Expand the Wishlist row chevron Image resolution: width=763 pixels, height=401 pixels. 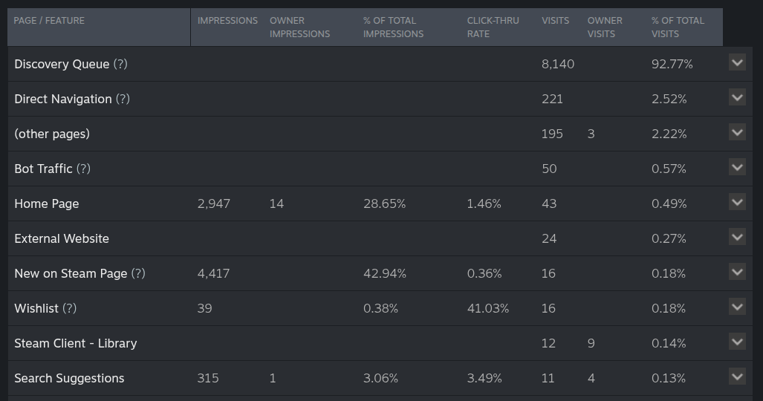(x=736, y=307)
